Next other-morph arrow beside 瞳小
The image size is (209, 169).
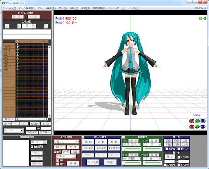tap(160, 159)
